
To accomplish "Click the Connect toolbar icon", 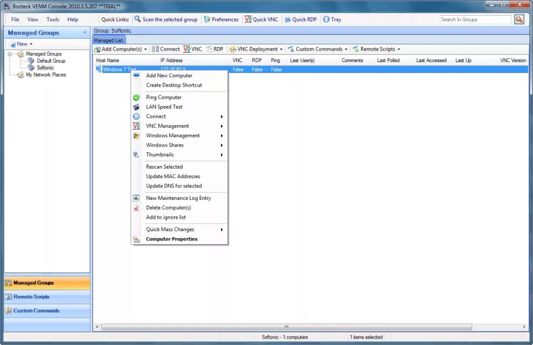I will point(155,49).
